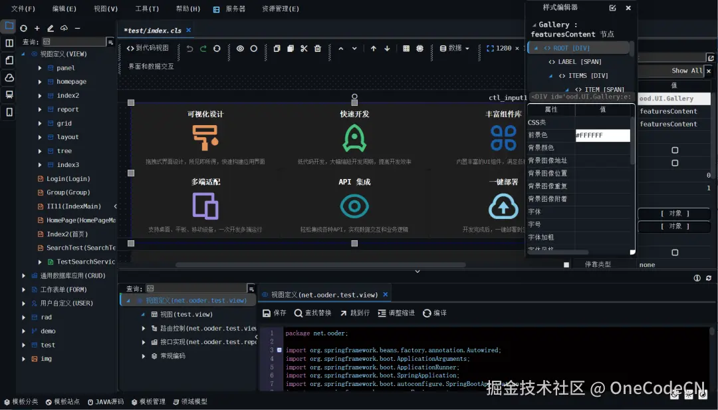The height and width of the screenshot is (410, 718).
Task: Select the mobile device icon in left sidebar
Action: coord(9,112)
